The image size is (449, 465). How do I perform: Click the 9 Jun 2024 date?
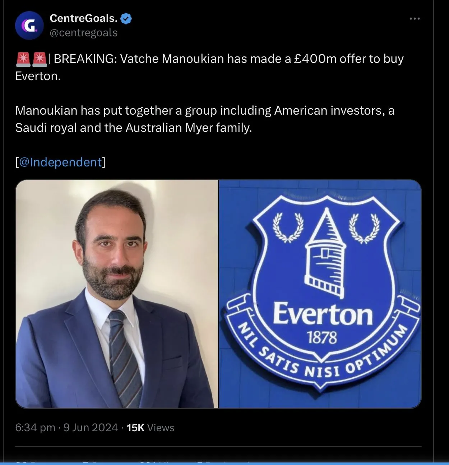click(x=91, y=428)
